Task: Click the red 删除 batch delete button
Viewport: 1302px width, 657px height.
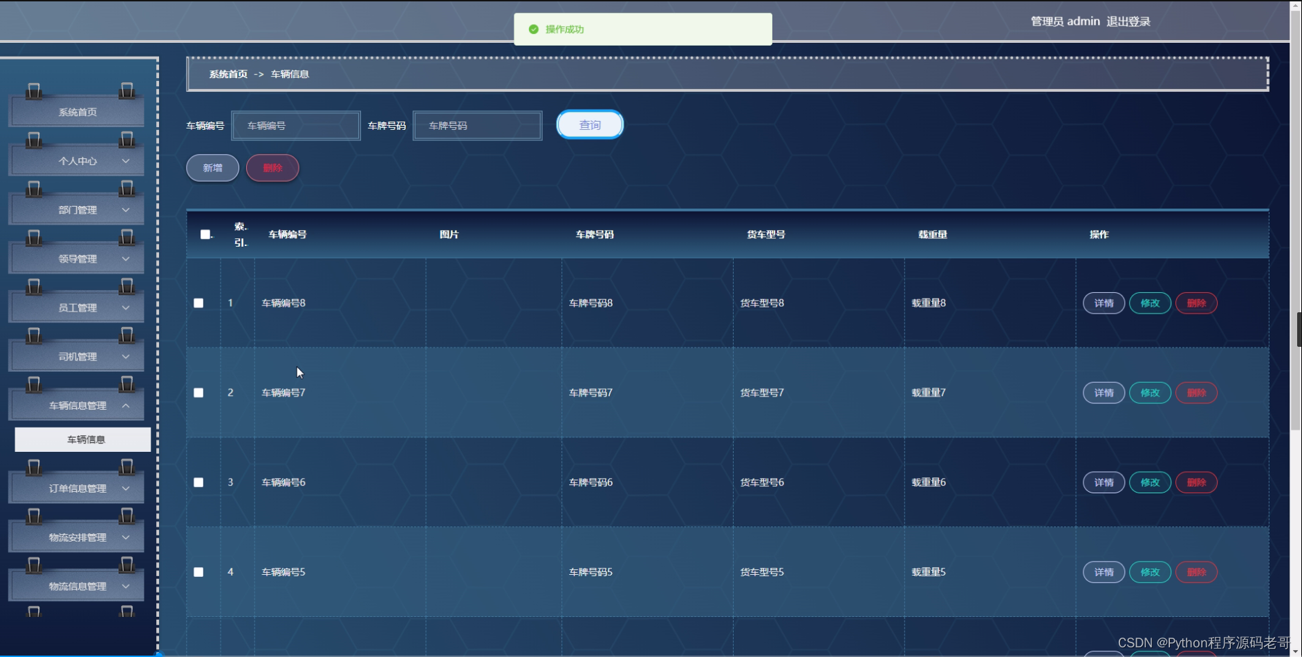Action: coord(272,168)
